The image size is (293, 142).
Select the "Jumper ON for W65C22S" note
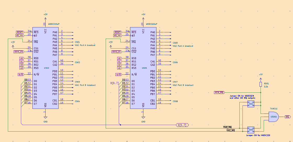(258, 135)
